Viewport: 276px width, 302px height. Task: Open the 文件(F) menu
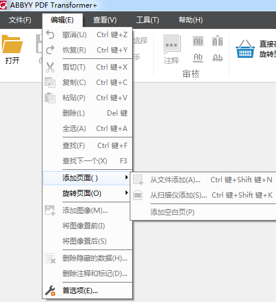[20, 20]
